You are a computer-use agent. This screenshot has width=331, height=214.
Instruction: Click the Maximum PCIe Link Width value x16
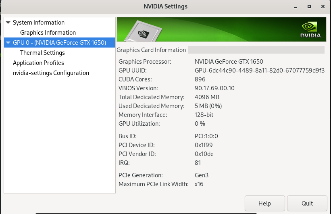(x=199, y=184)
